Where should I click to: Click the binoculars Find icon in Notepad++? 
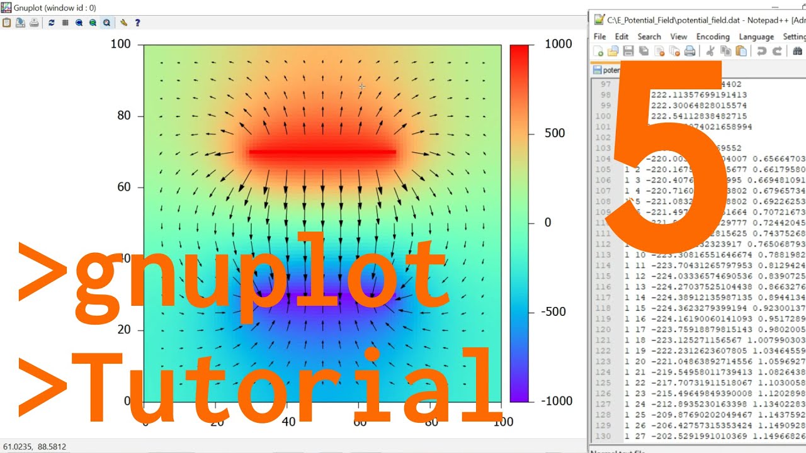pos(797,52)
